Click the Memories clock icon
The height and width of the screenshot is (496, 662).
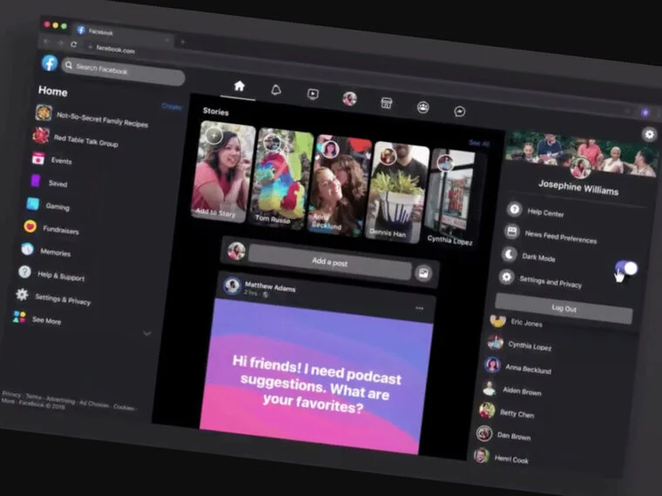(x=28, y=249)
